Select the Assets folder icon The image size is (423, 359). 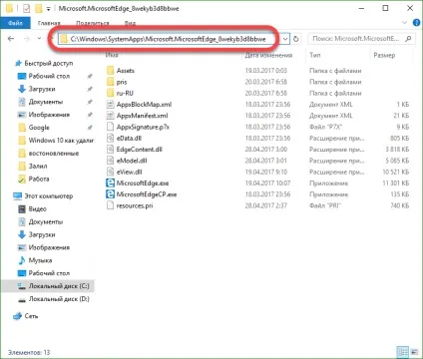click(x=111, y=71)
